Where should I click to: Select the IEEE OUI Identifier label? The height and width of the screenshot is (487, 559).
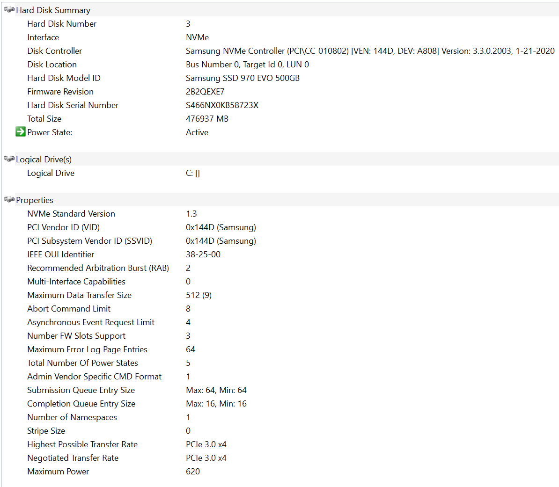click(x=60, y=254)
